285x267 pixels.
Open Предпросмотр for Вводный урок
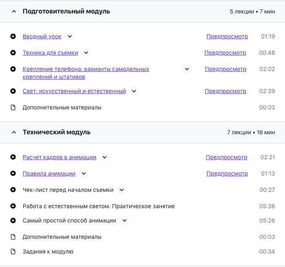coord(227,36)
